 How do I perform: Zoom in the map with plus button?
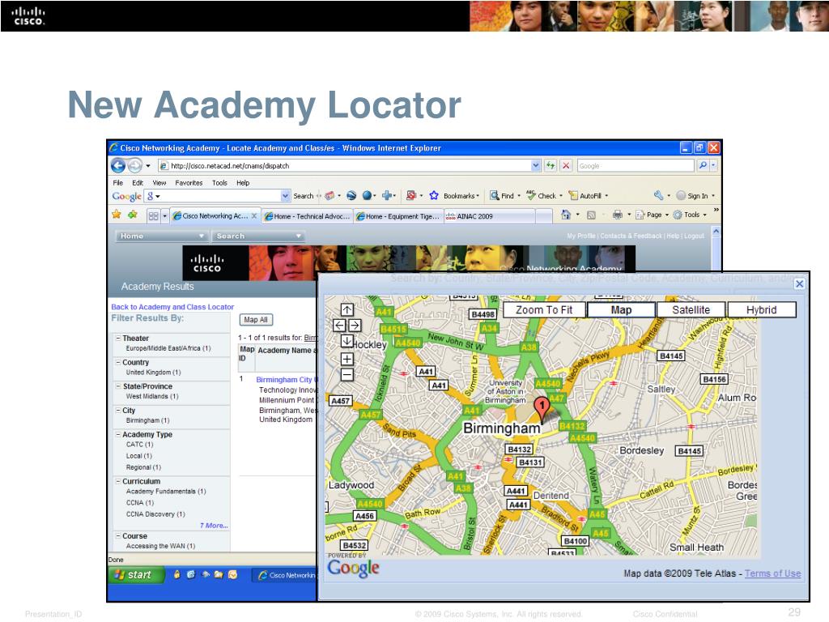click(346, 359)
